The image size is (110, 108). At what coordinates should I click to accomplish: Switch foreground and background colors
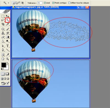(8, 63)
